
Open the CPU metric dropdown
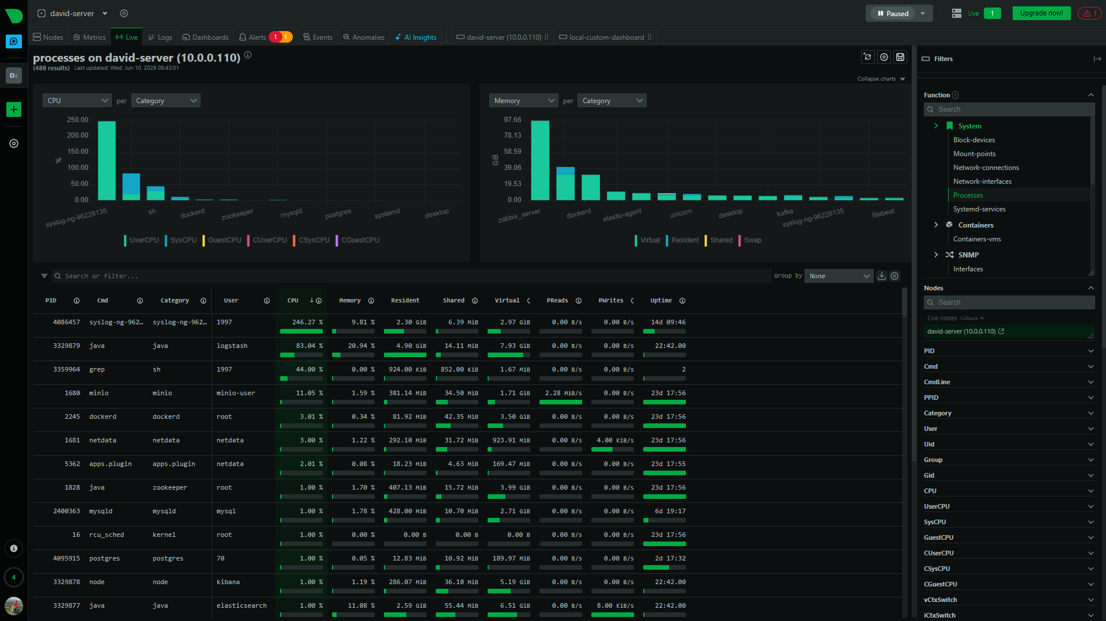[77, 101]
